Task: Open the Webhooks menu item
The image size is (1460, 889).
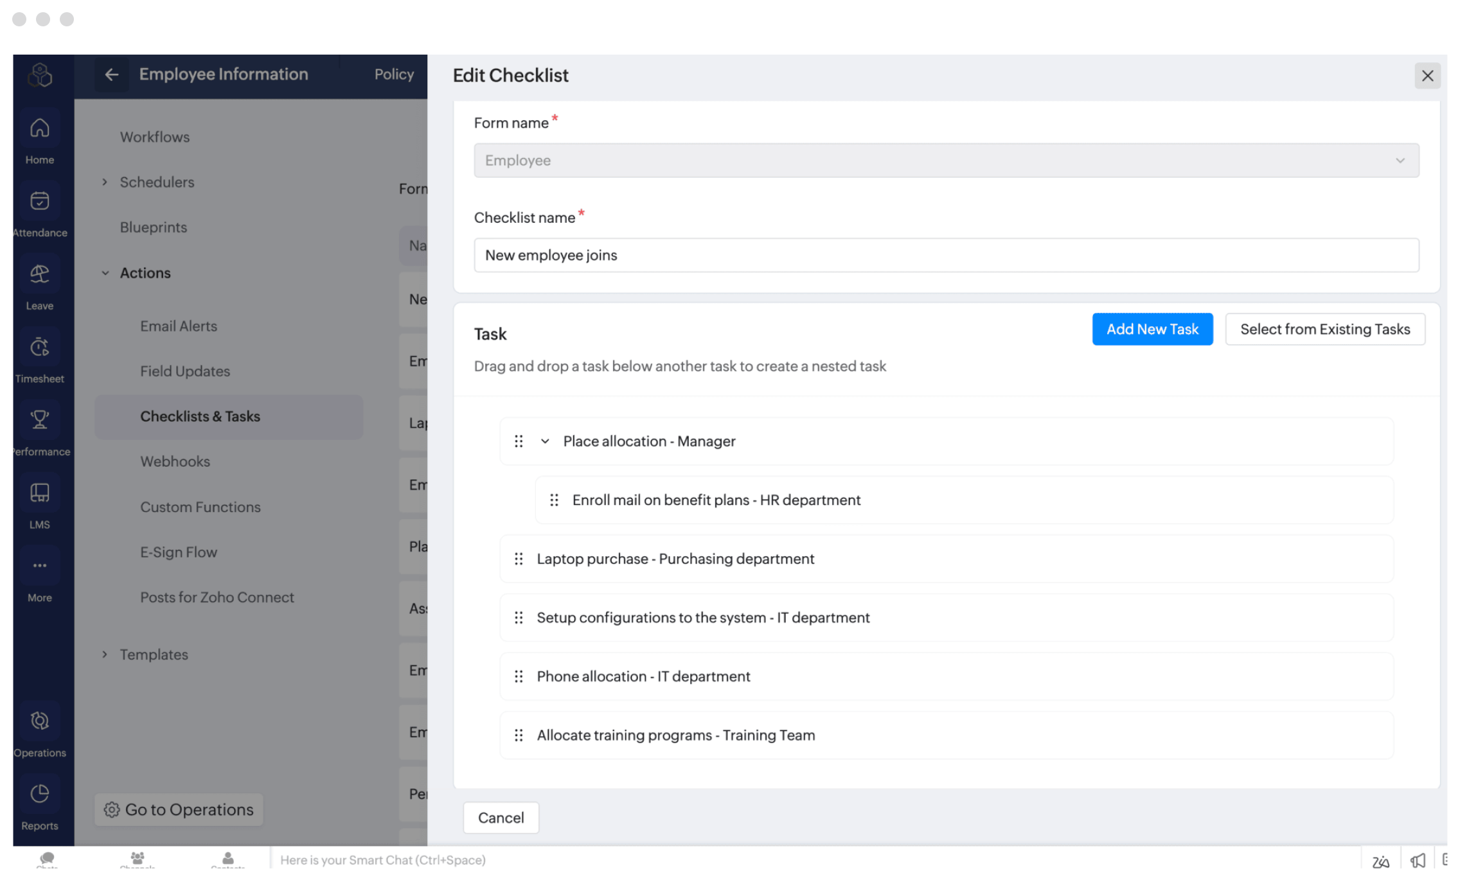Action: click(175, 461)
